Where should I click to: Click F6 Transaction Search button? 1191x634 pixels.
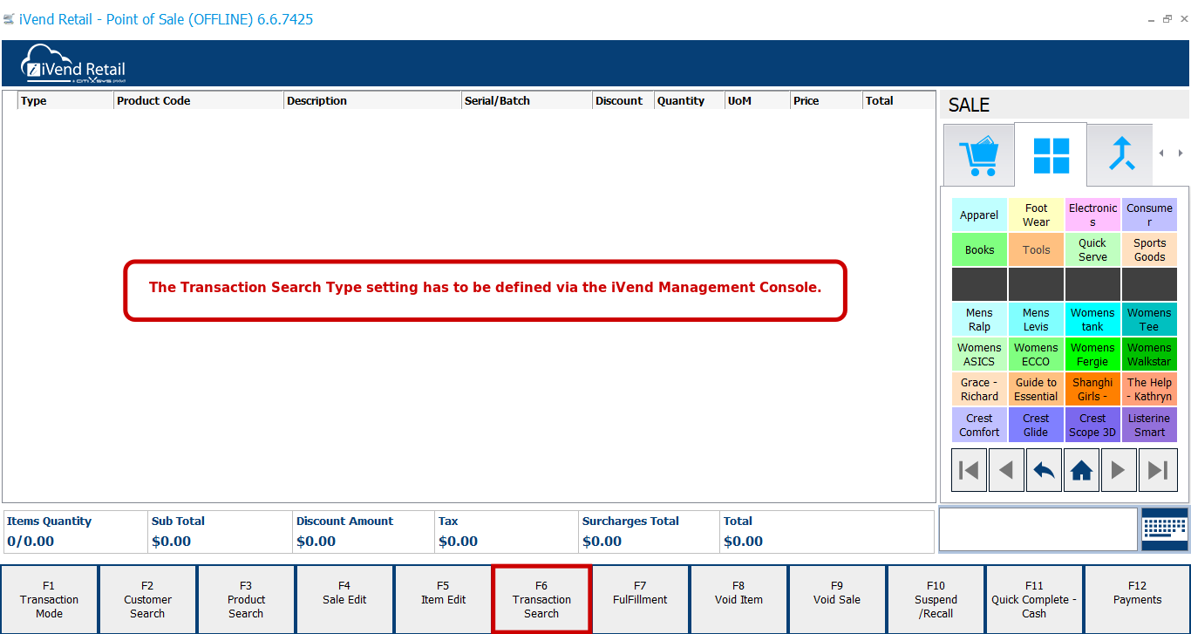(541, 599)
